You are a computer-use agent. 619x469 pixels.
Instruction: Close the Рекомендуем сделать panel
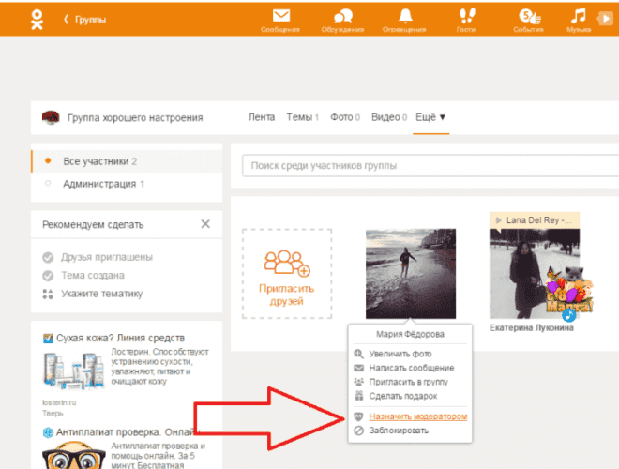[x=205, y=224]
